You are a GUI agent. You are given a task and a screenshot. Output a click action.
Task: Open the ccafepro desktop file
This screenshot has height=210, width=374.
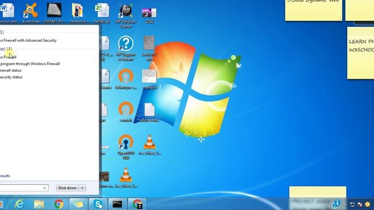pyautogui.click(x=150, y=79)
